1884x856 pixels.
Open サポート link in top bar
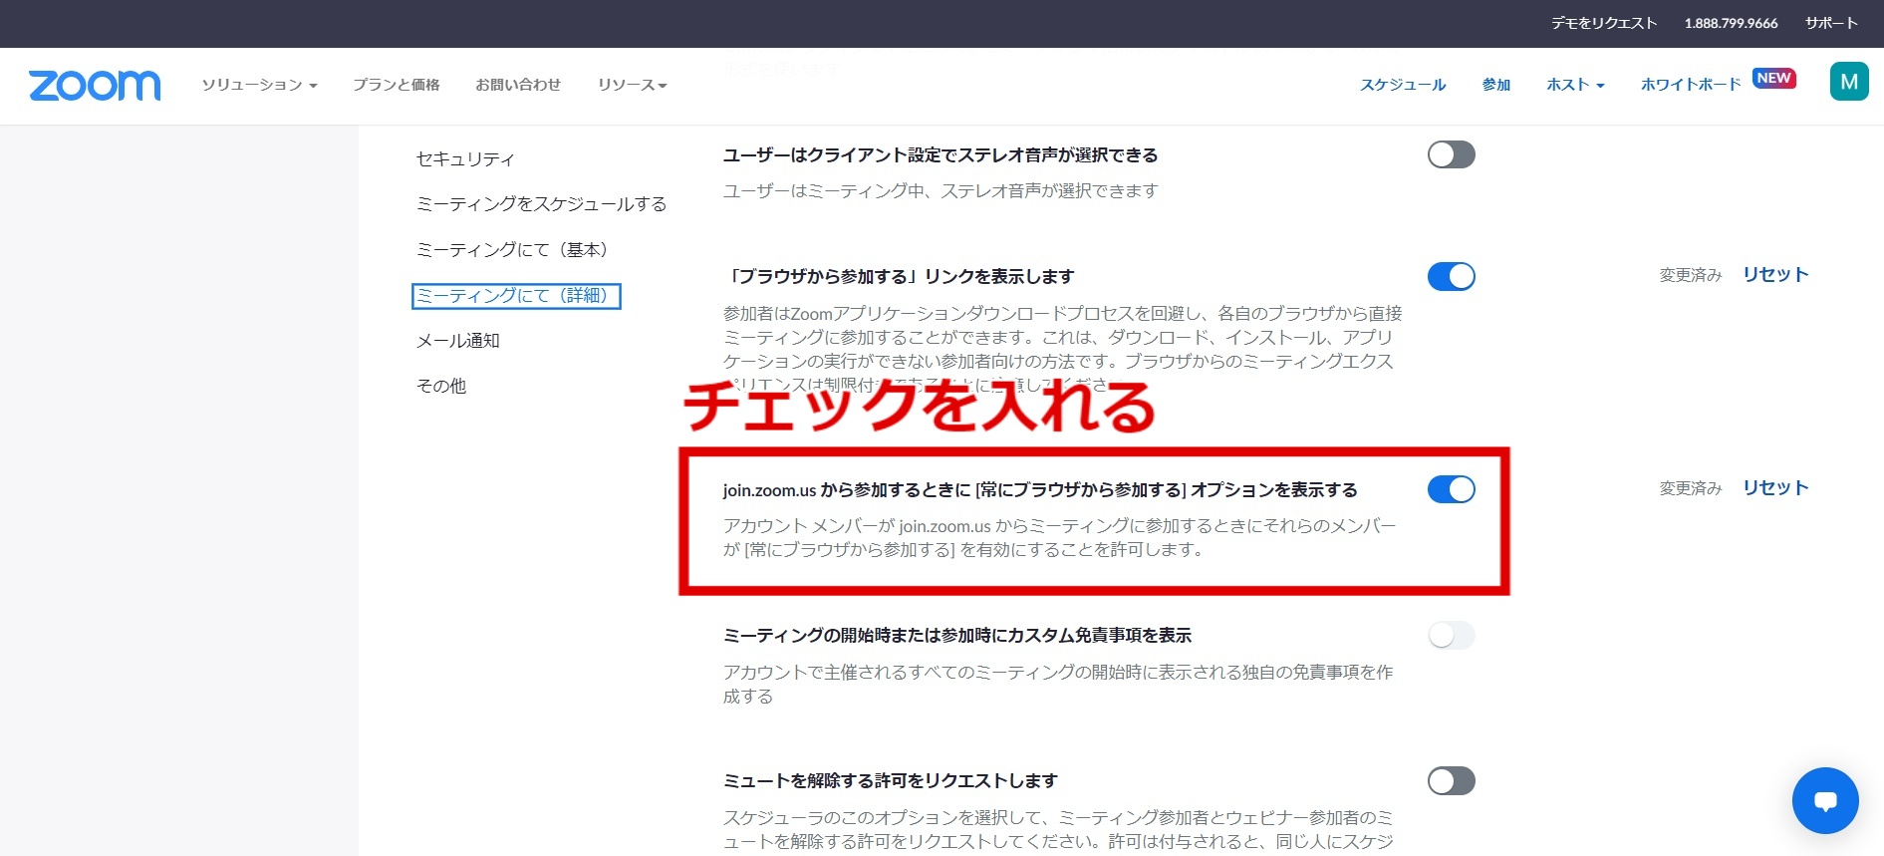coord(1831,23)
